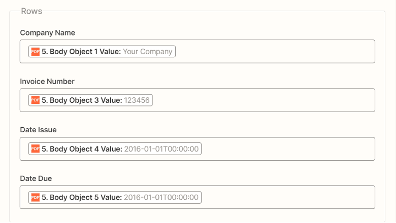Click the PDF icon in Company Name field
This screenshot has height=223, width=396.
click(x=35, y=52)
